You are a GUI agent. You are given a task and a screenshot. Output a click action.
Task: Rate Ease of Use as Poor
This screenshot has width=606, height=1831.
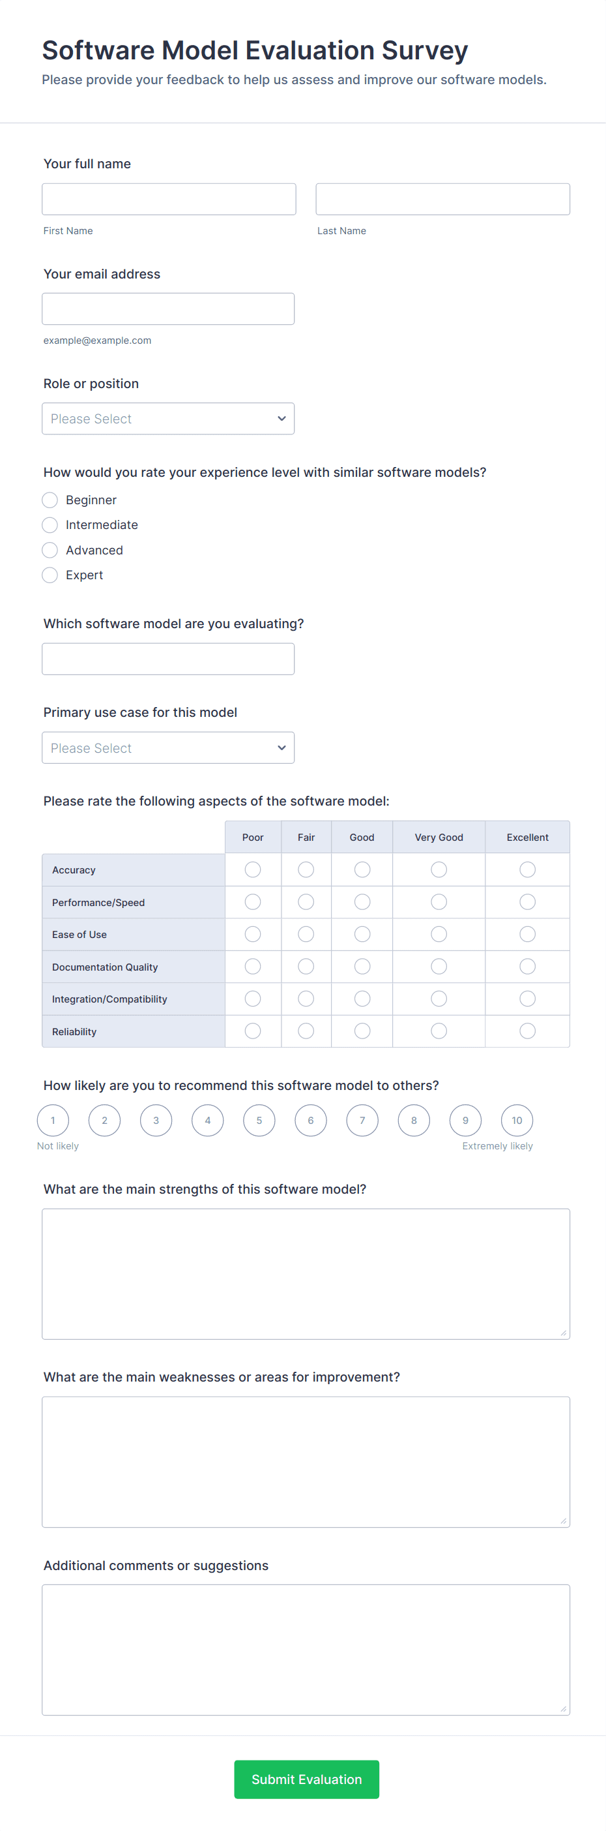(x=253, y=934)
